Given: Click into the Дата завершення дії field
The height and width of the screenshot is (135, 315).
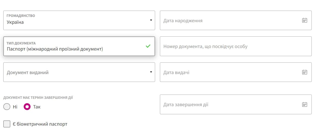Looking at the screenshot, I should pos(227,105).
